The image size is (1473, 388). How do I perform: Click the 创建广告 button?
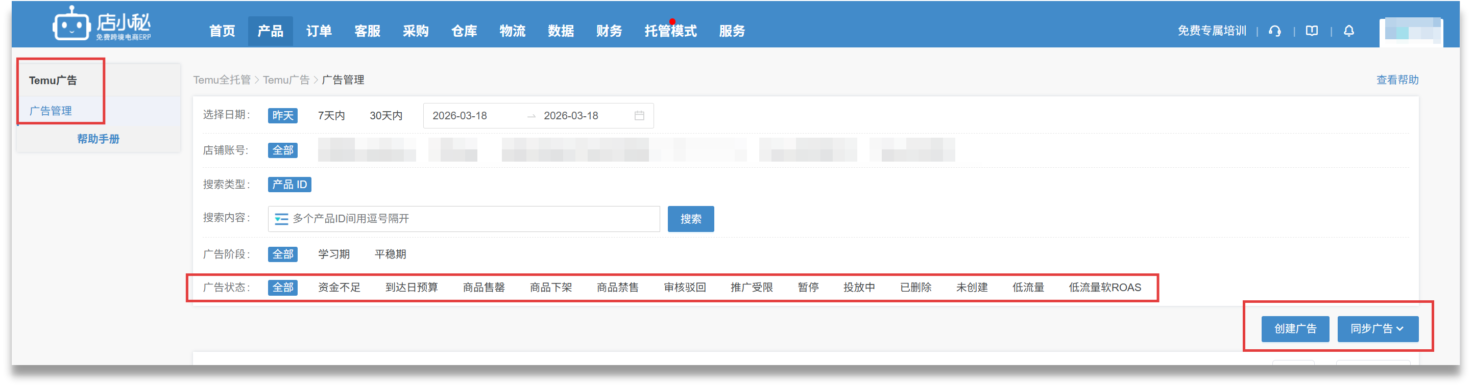(1295, 328)
